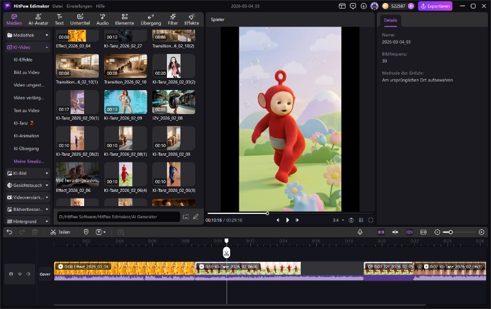Undo the last action

(9, 232)
